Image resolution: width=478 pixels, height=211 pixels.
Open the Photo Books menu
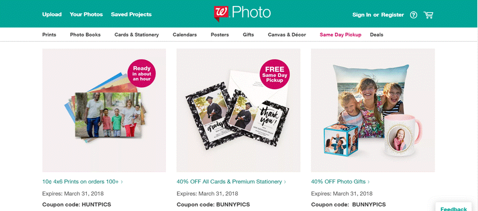click(85, 35)
